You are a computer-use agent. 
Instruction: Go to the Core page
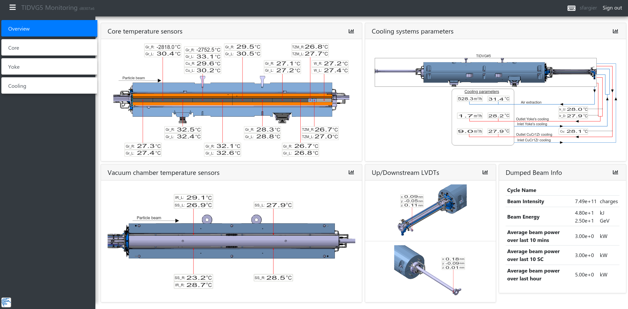click(x=49, y=48)
